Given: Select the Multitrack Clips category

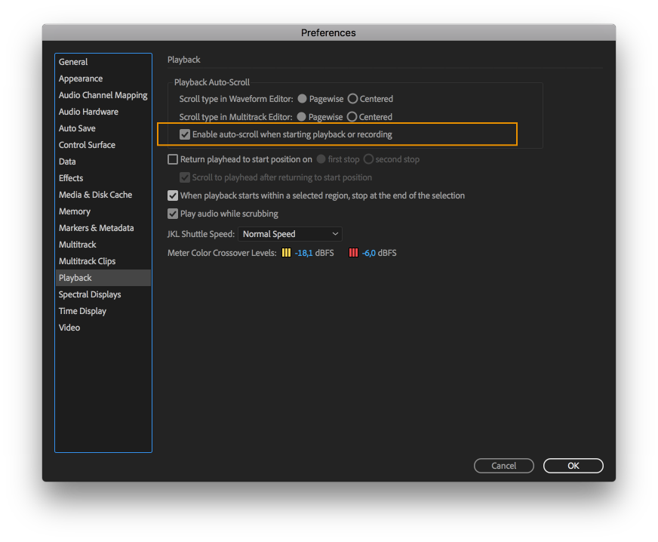Looking at the screenshot, I should (86, 261).
